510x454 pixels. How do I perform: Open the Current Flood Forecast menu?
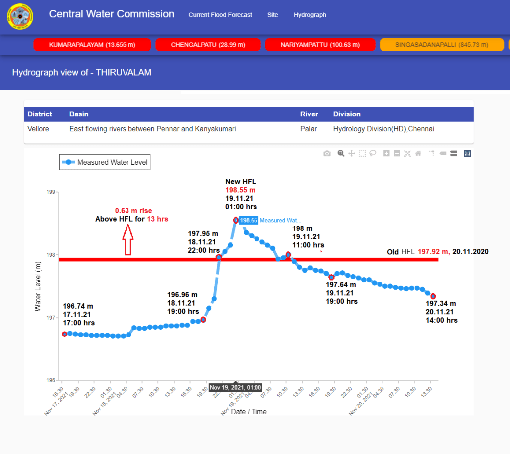[x=220, y=15]
